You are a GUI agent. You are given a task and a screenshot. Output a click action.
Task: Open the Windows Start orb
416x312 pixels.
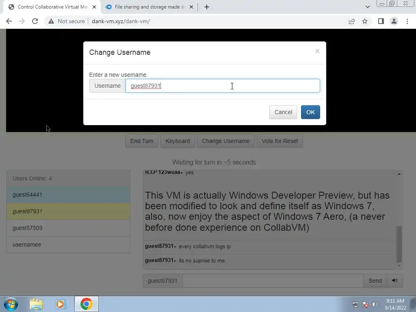(x=11, y=304)
